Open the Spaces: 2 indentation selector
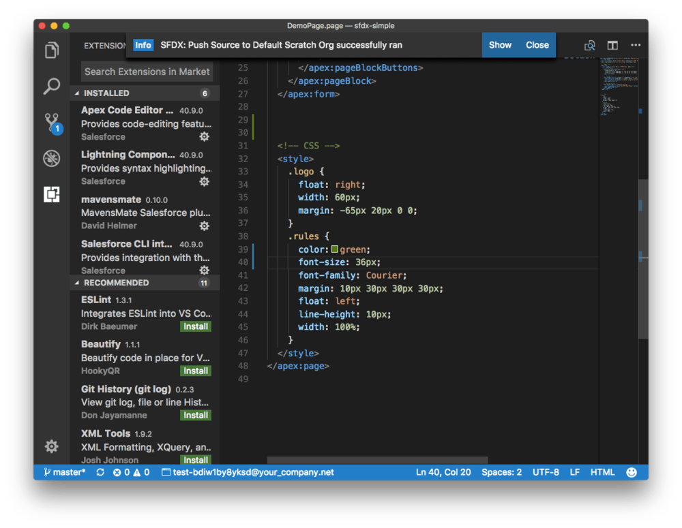 501,472
